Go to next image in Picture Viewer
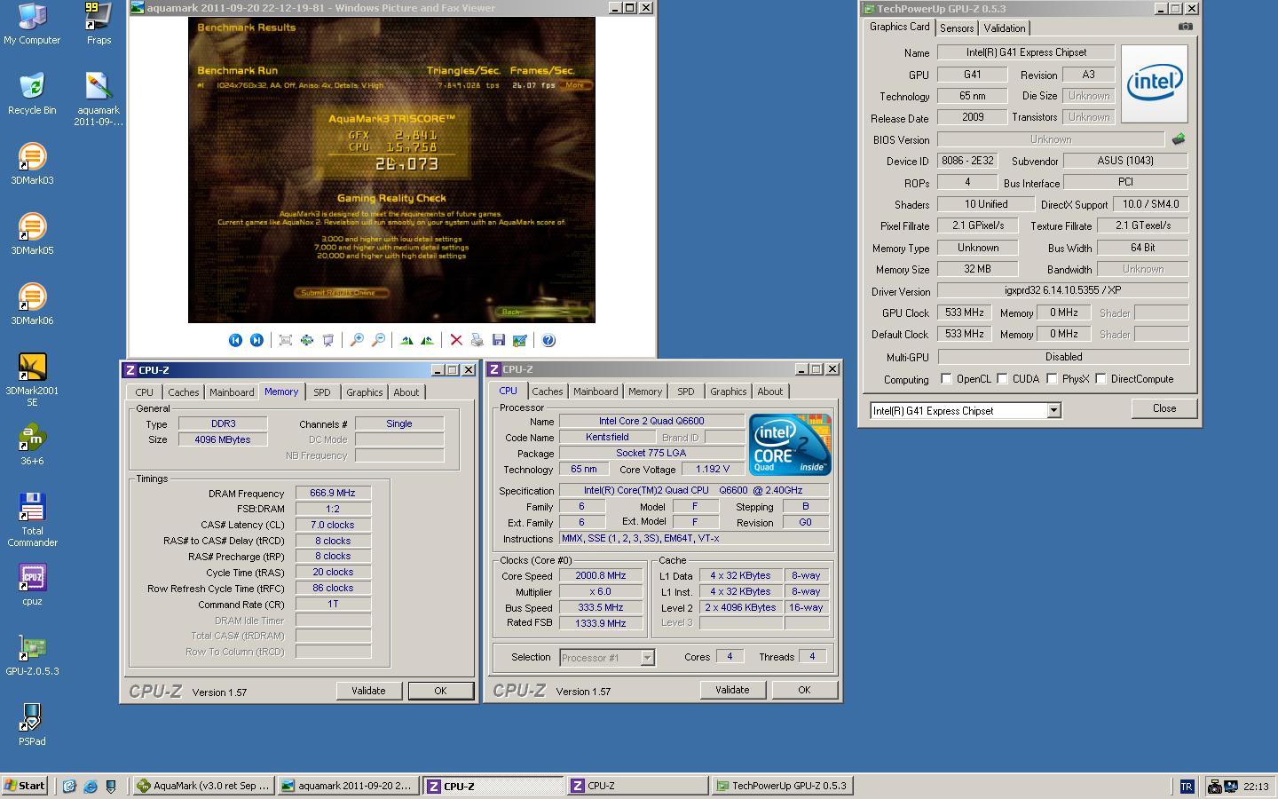Screen dimensions: 1278x799 (x=256, y=340)
